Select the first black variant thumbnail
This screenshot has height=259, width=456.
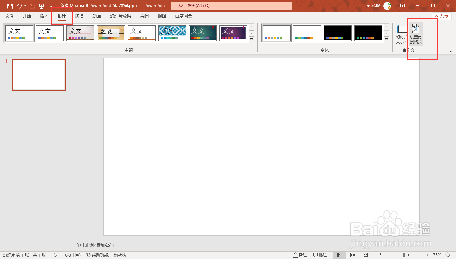coord(338,33)
